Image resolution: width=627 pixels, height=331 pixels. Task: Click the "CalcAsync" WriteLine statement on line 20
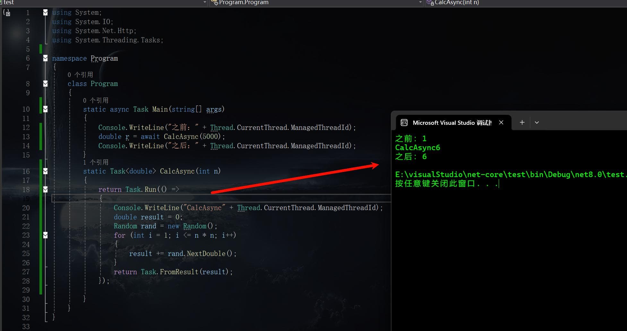pyautogui.click(x=248, y=208)
